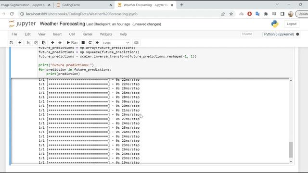Click the '21ms/step' output line
The width and height of the screenshot is (308, 173).
[x=89, y=110]
